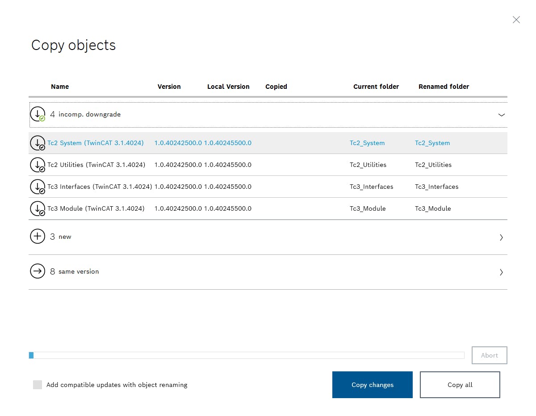Expand the 3 new section chevron
Viewport: 536px width, 416px height.
(501, 237)
